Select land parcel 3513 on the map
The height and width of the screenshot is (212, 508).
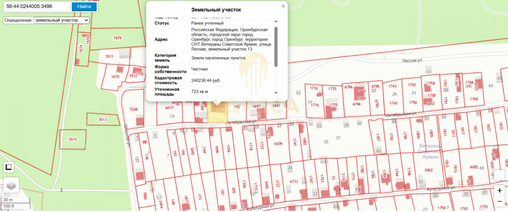103,120
